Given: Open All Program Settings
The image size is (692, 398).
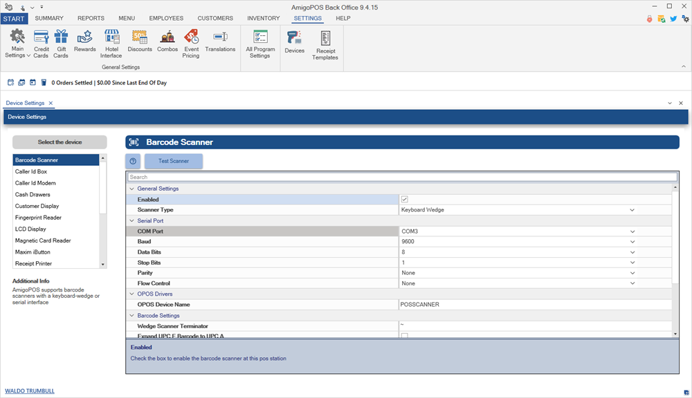Looking at the screenshot, I should (x=260, y=44).
